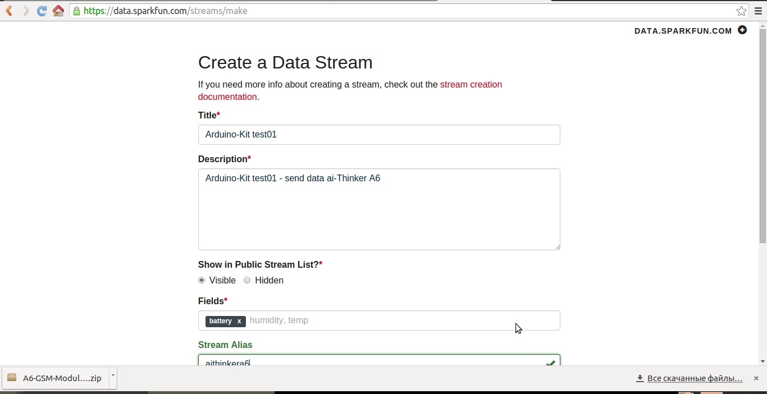This screenshot has width=767, height=394.
Task: Click the Title input field
Action: coord(379,135)
